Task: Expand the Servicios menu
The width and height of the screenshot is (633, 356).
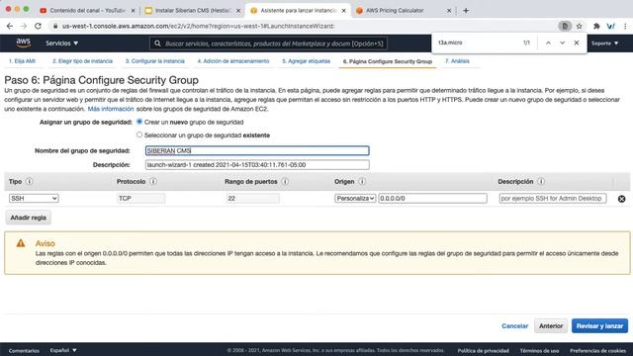Action: pyautogui.click(x=61, y=44)
